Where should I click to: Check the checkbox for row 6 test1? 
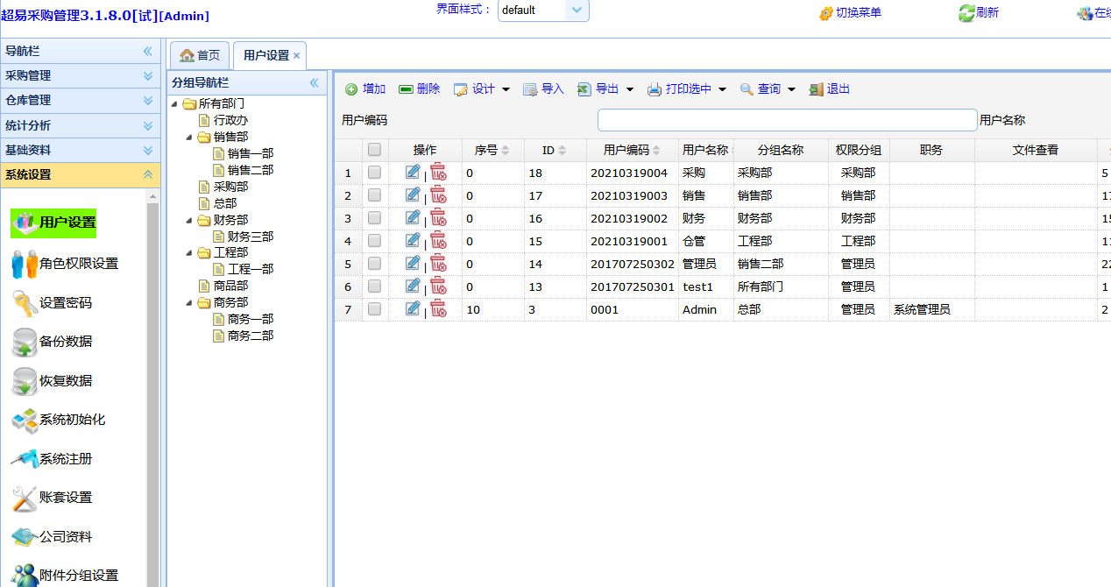(x=374, y=286)
